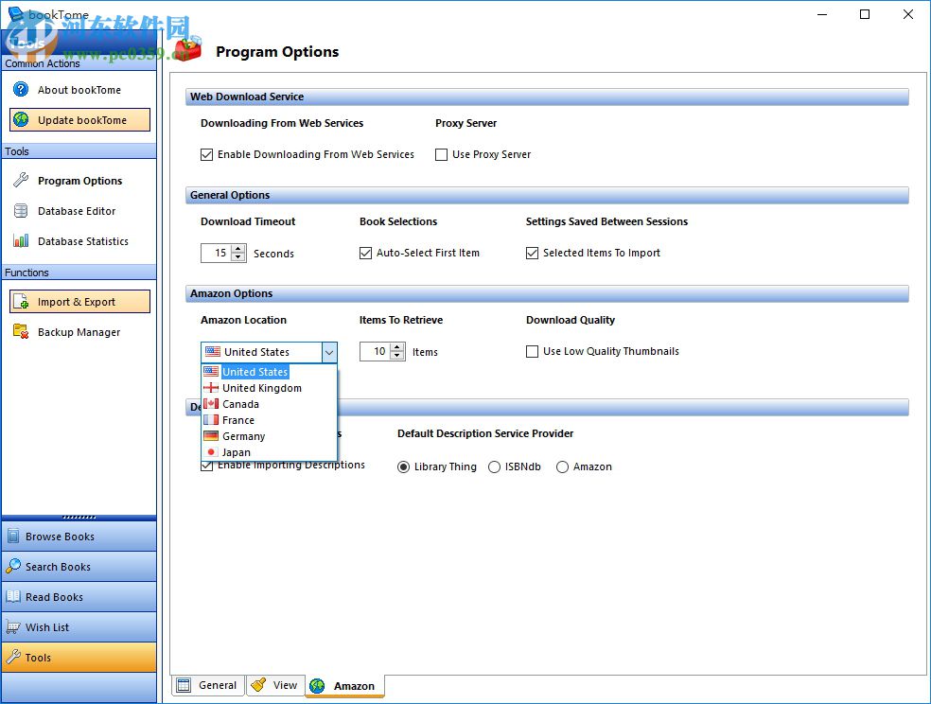
Task: Click the Program Options wrench icon
Action: (x=21, y=181)
